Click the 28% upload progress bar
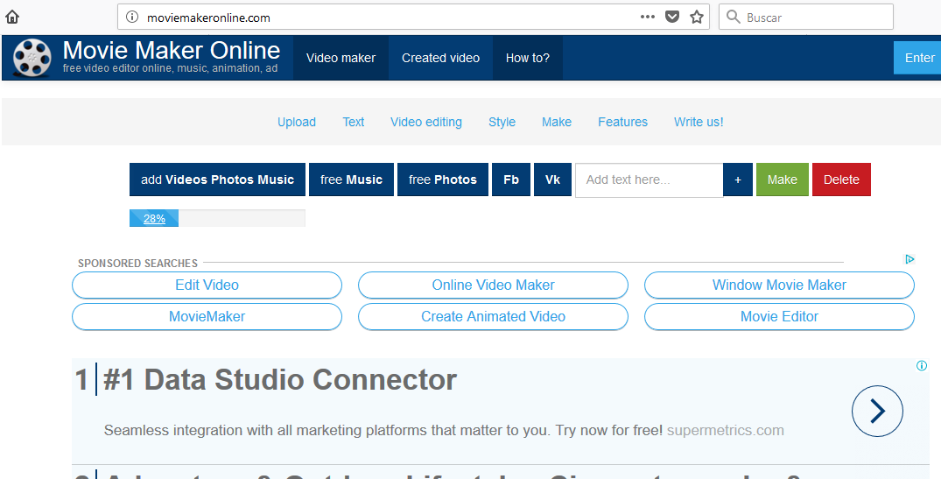The width and height of the screenshot is (941, 479). point(217,218)
